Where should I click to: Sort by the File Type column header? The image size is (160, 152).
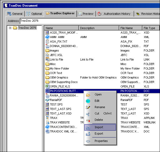[151, 28]
